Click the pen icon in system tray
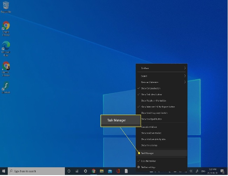This screenshot has width=228, height=176. point(197,171)
